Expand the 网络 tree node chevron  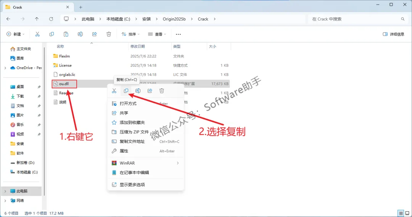5,201
